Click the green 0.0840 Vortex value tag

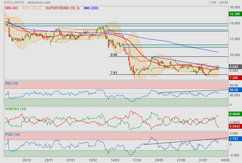(x=235, y=114)
